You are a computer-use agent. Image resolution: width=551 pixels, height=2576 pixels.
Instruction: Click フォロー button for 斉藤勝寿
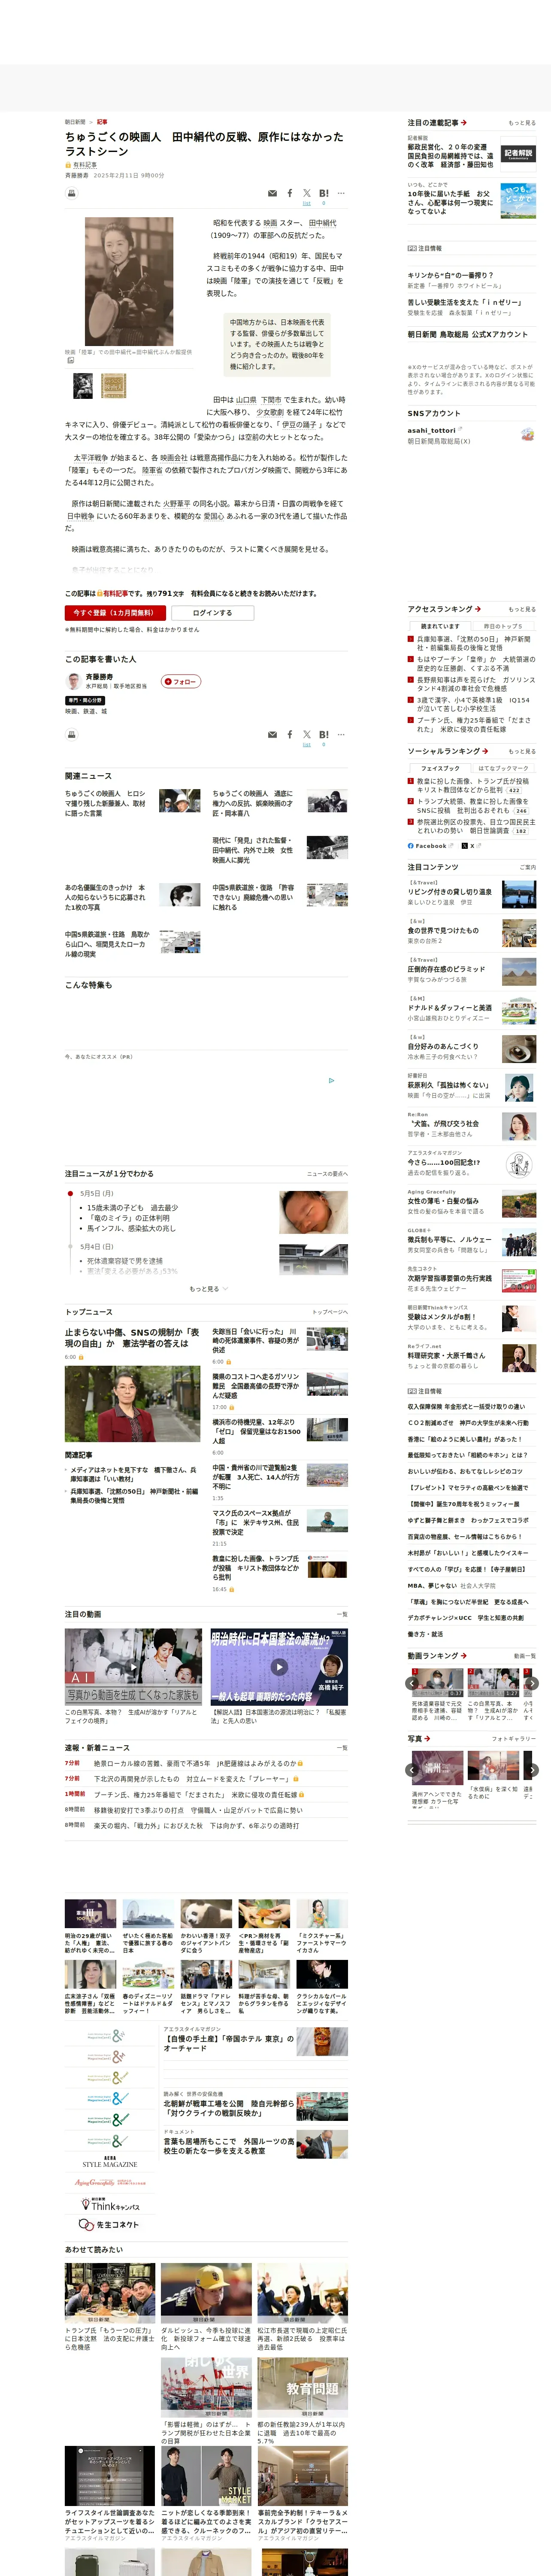[x=181, y=681]
